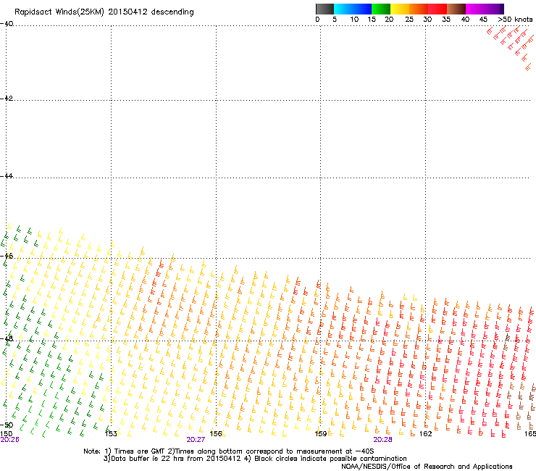Select the brown 35-40 knots legend segment
Screen dimensions: 536x471
pyautogui.click(x=456, y=9)
